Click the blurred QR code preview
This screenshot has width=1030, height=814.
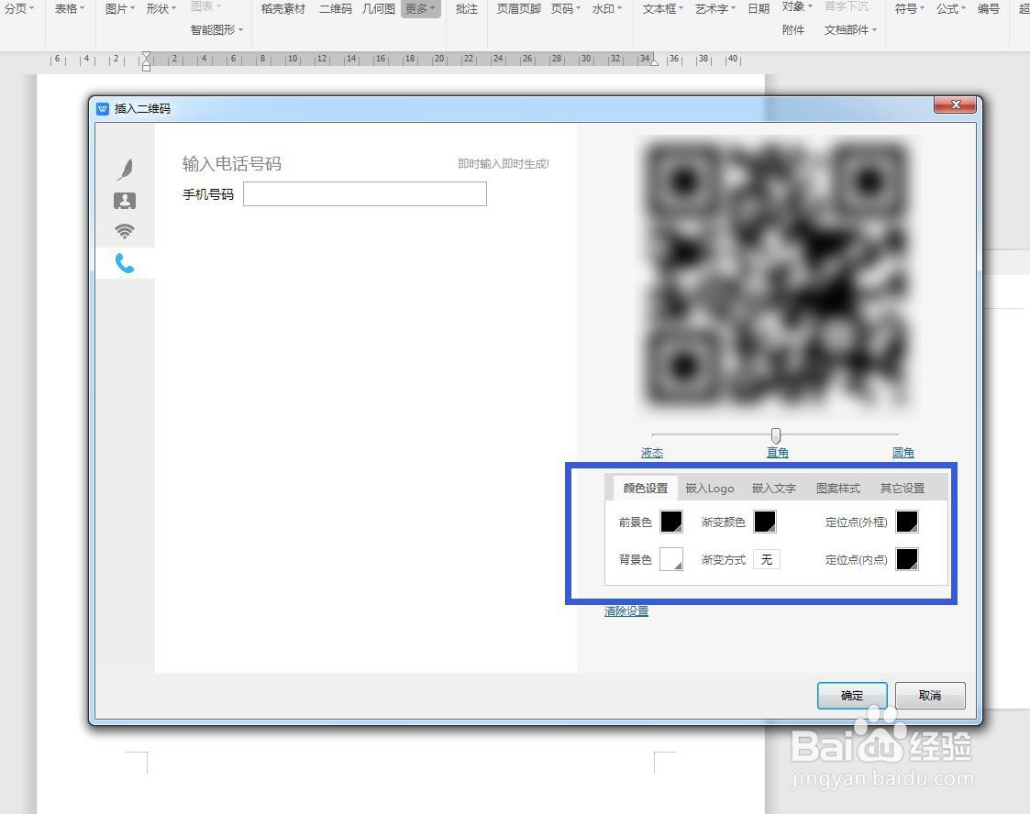coord(777,276)
